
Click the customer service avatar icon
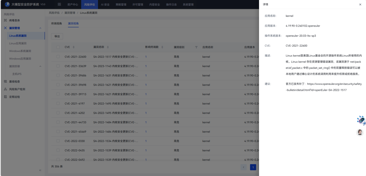360,132
